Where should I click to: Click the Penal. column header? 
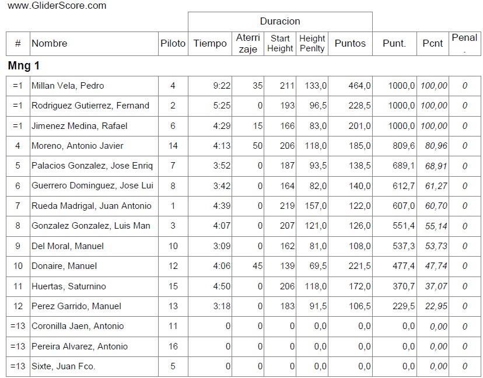point(464,43)
